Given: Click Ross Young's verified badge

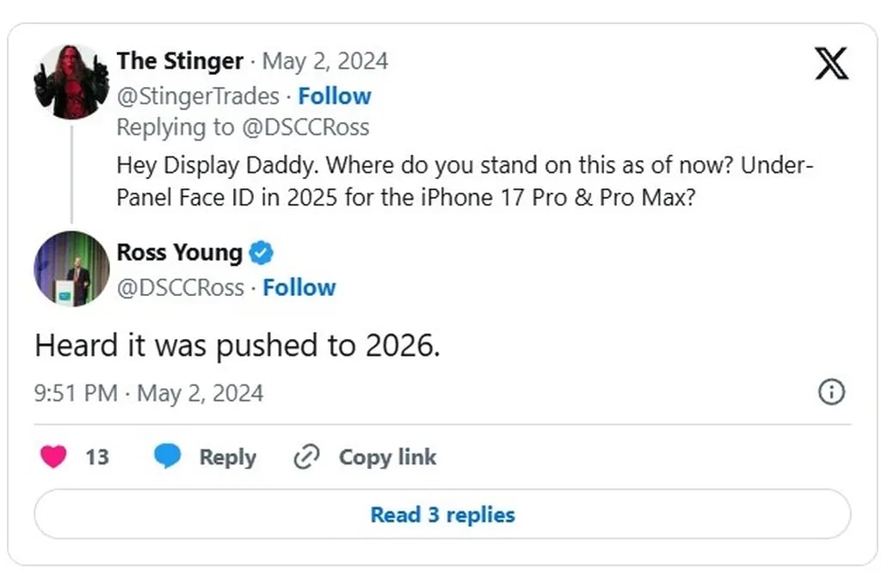Looking at the screenshot, I should (x=262, y=253).
